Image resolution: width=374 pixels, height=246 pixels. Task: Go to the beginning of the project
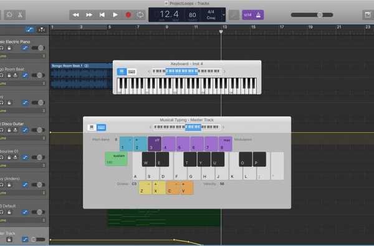coord(102,15)
